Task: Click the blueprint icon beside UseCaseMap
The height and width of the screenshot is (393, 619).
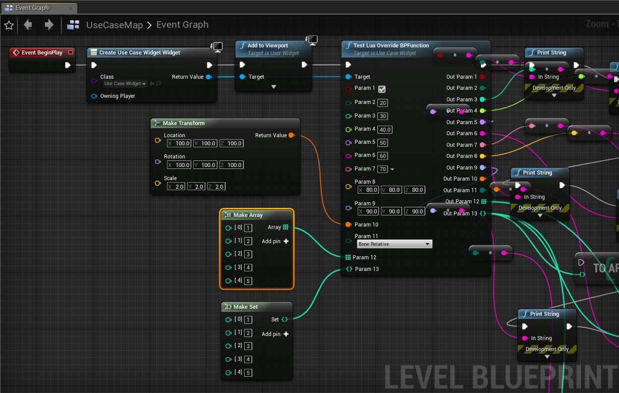Action: [x=74, y=25]
